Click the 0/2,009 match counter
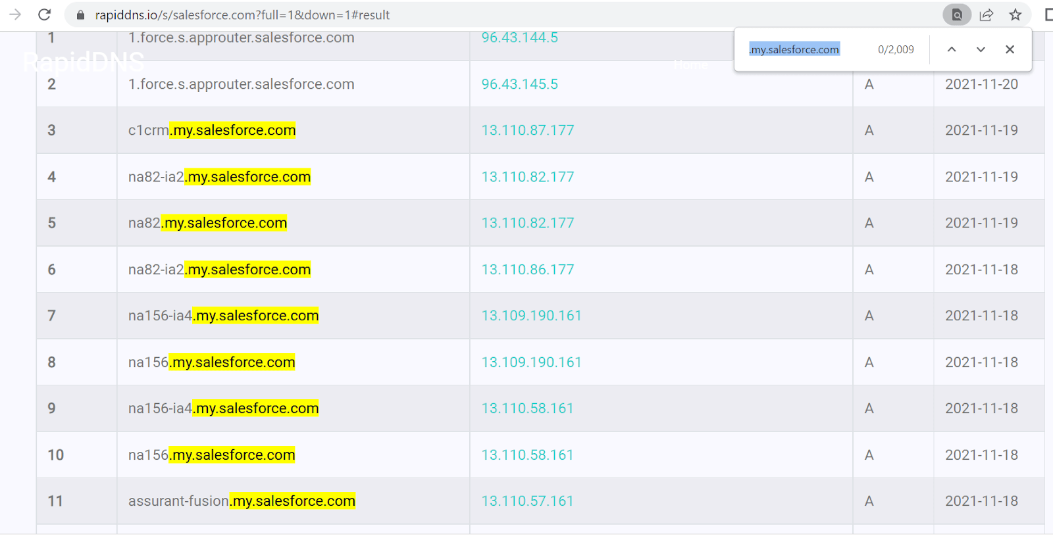Screen dimensions: 1053x538 point(896,49)
